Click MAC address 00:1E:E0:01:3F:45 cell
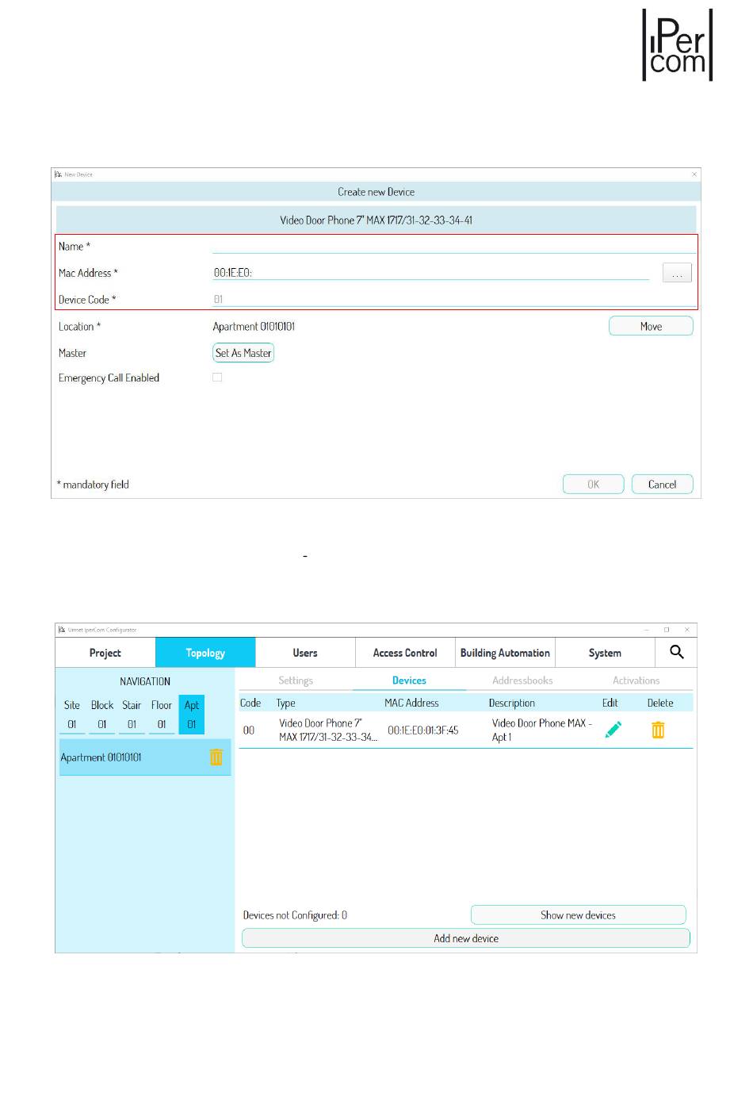The width and height of the screenshot is (753, 1108). 423,730
